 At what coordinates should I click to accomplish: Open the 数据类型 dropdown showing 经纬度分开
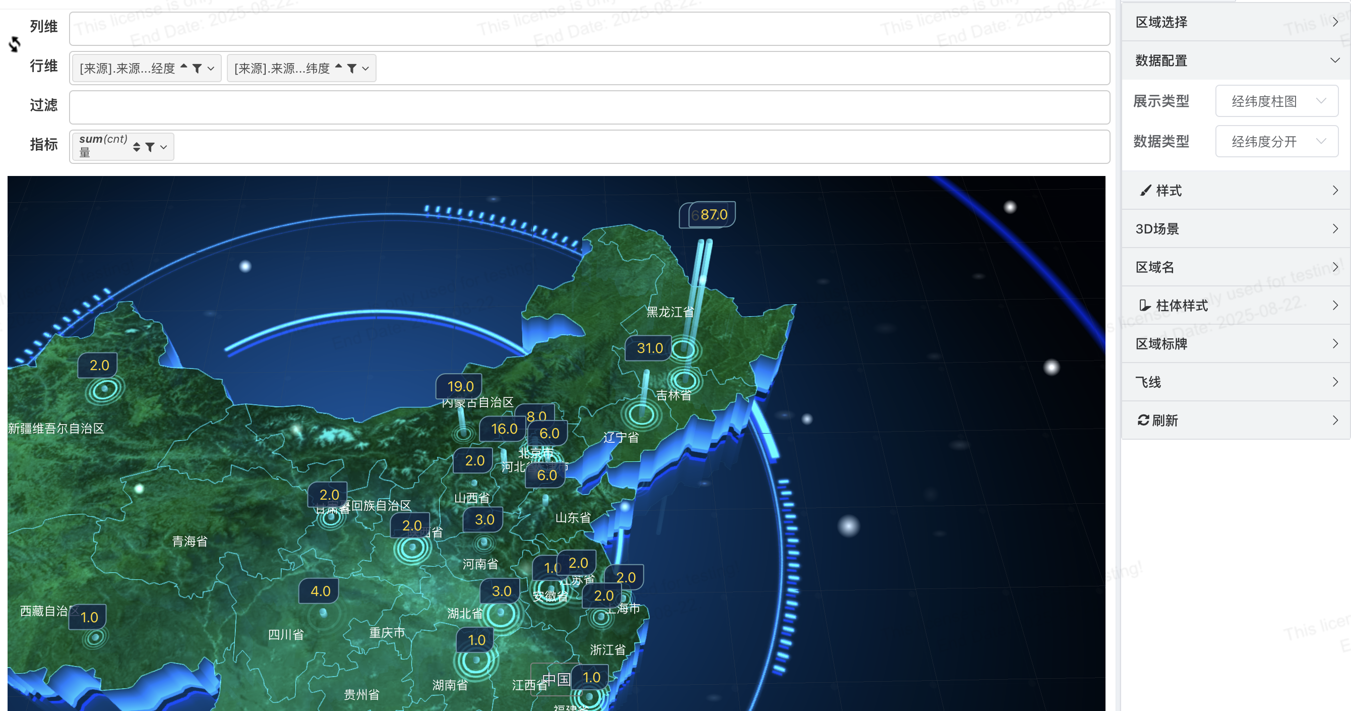1276,141
